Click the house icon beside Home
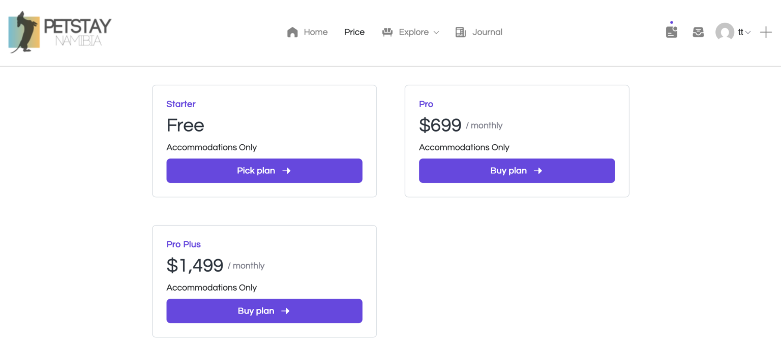This screenshot has width=781, height=347. 292,33
